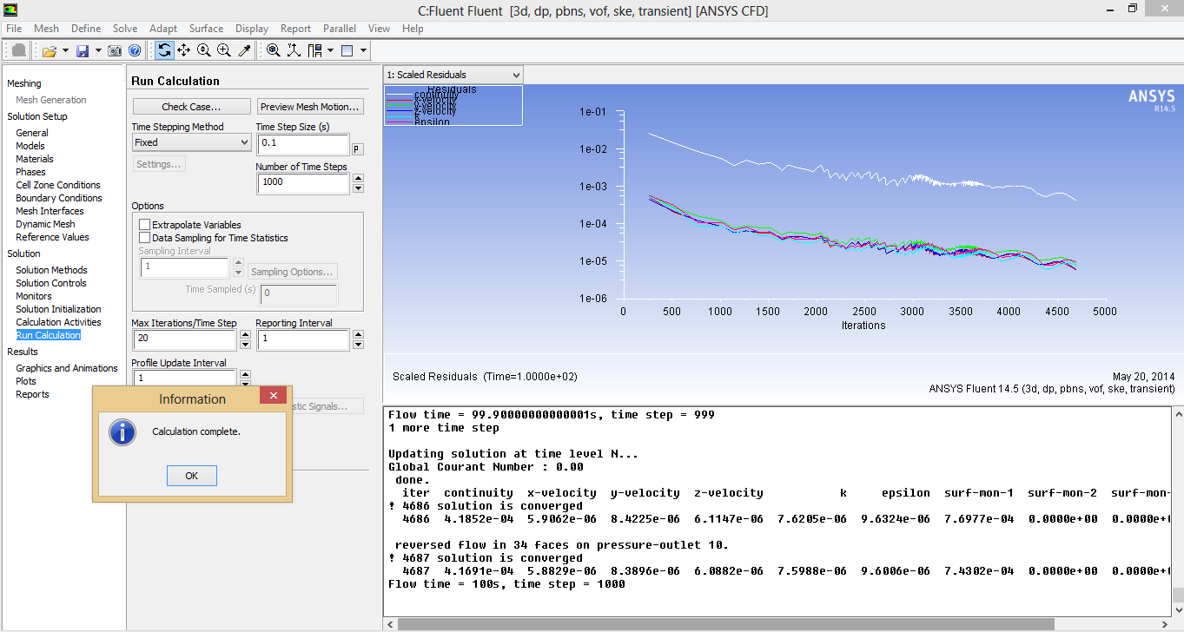Select the Pan (four-arrow) tool
Viewport: 1184px width, 632px height.
pos(183,50)
